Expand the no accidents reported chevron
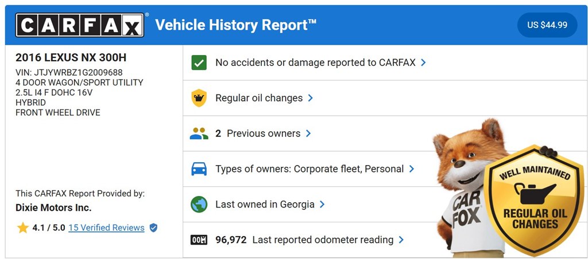The image size is (588, 259). click(423, 62)
